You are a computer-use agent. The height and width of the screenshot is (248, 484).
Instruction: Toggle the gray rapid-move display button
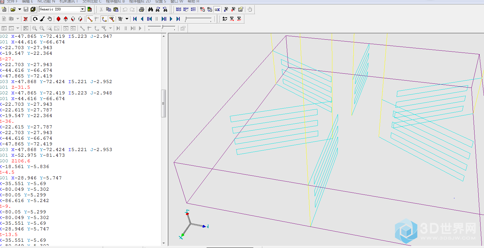pos(97,19)
